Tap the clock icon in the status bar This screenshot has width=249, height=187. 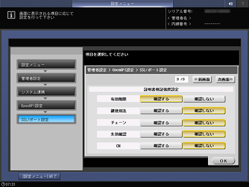coord(3,185)
